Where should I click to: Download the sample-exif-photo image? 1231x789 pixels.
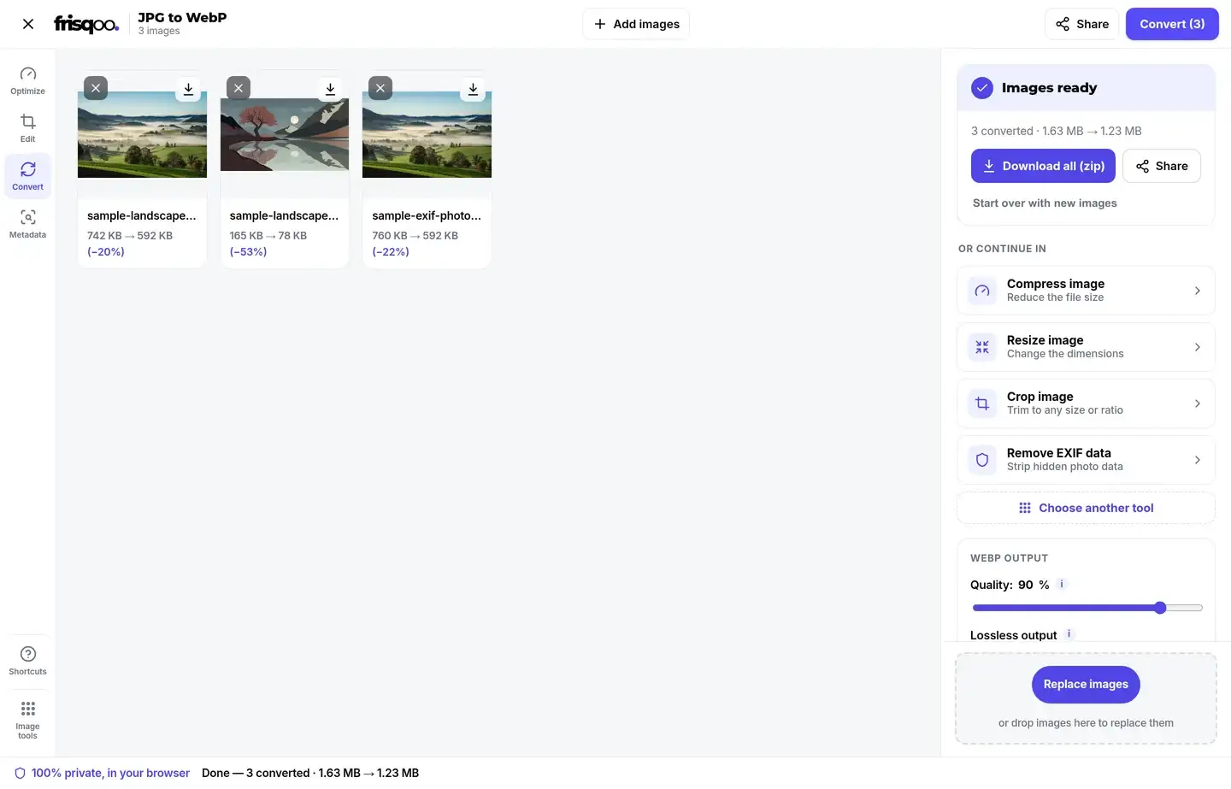click(x=473, y=88)
